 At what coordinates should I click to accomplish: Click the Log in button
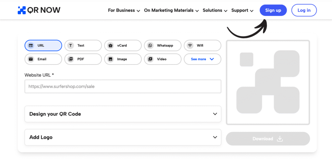pyautogui.click(x=304, y=10)
